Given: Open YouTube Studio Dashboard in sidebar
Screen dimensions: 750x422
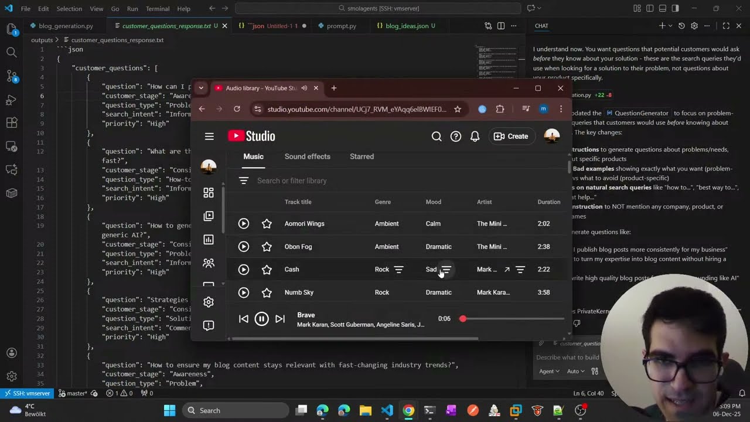Looking at the screenshot, I should (209, 193).
